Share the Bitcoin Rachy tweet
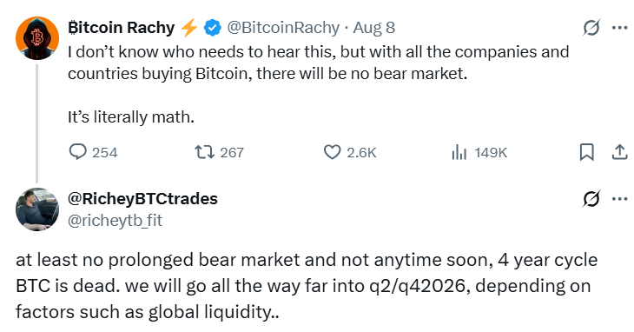Image resolution: width=634 pixels, height=332 pixels. tap(619, 152)
